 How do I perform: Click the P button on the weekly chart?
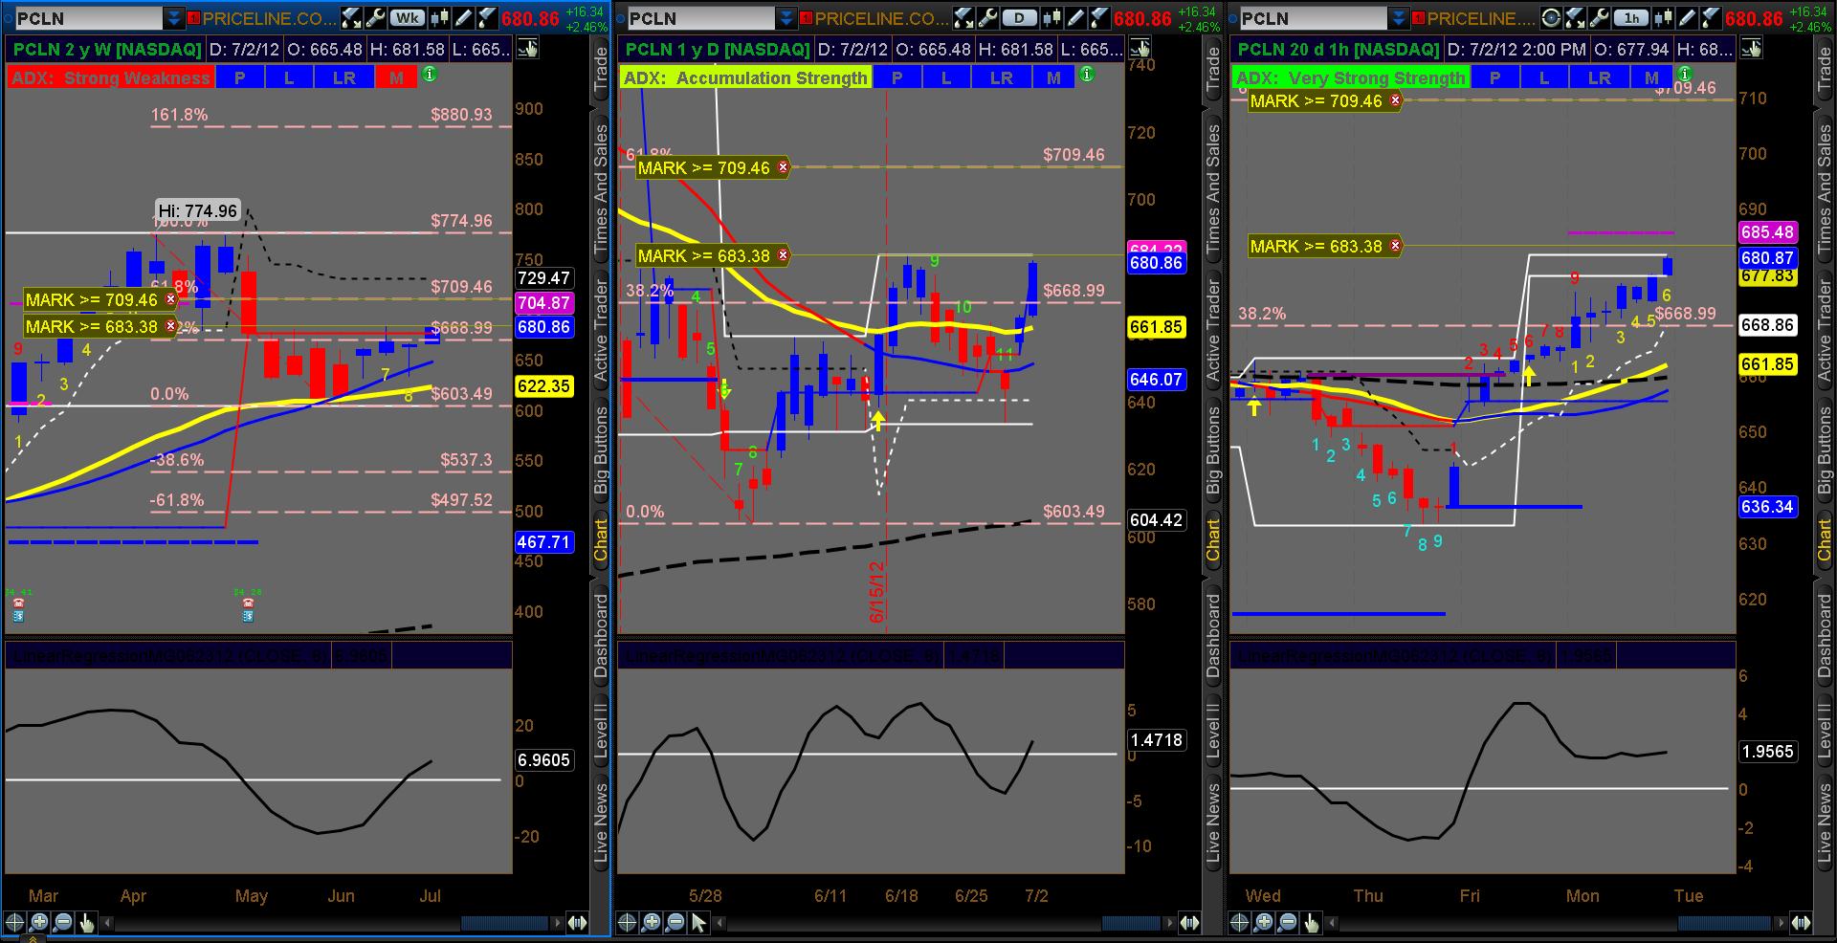point(240,78)
